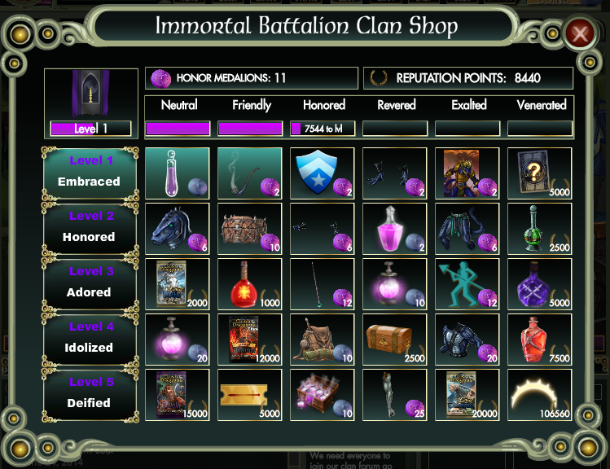
Task: Select the blue star shield item
Action: (323, 173)
